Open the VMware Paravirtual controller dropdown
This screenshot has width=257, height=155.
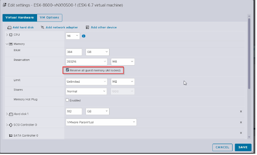point(101,122)
